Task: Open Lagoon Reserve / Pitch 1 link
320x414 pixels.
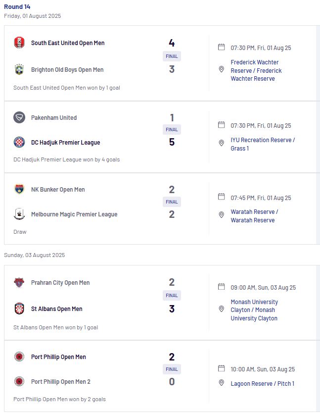Action: pos(263,384)
